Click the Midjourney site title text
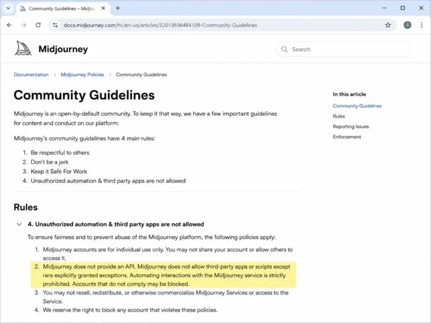The height and width of the screenshot is (323, 431). (x=63, y=49)
